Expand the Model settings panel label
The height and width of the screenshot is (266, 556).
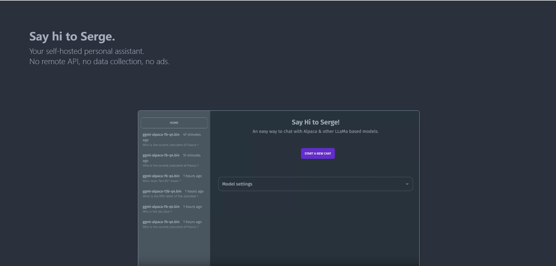[237, 184]
